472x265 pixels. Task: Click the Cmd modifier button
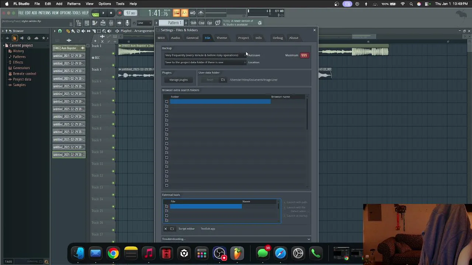(201, 23)
